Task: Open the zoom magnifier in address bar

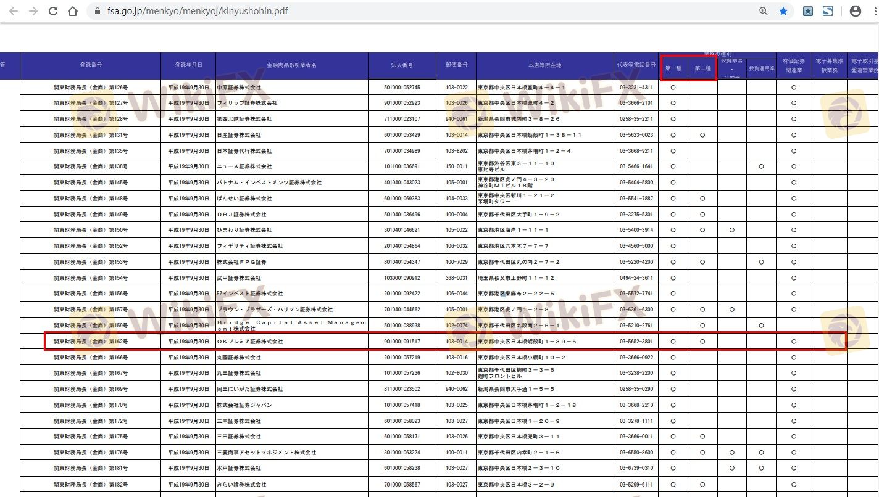Action: (764, 11)
